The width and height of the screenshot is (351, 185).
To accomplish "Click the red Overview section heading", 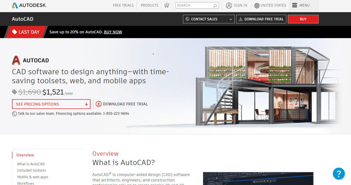I will click(105, 154).
